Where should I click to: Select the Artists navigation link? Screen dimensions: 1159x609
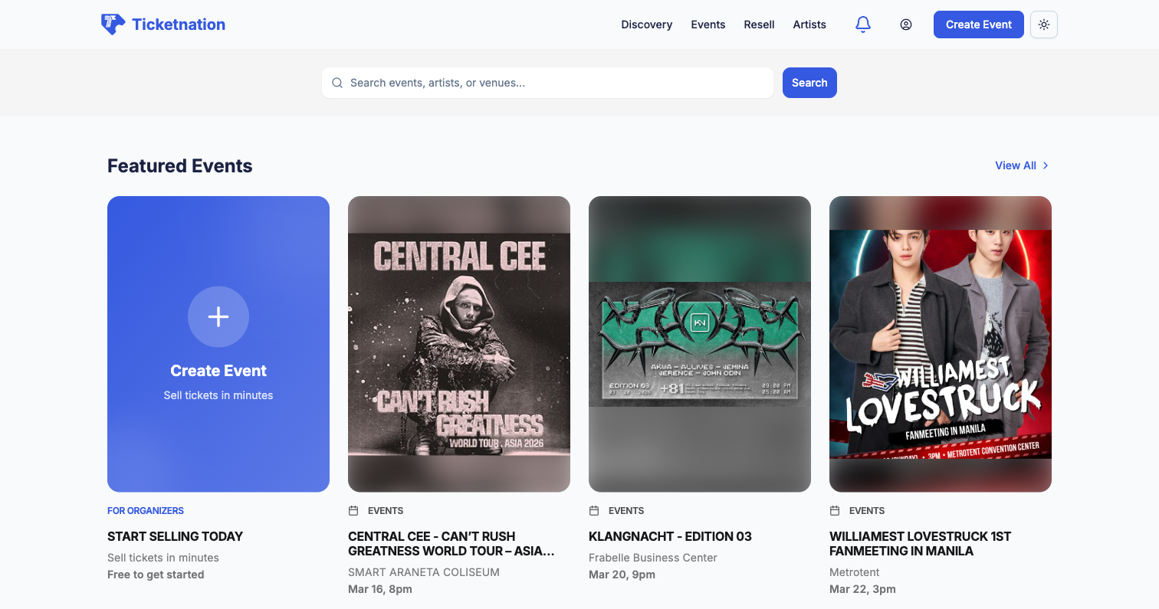click(809, 24)
